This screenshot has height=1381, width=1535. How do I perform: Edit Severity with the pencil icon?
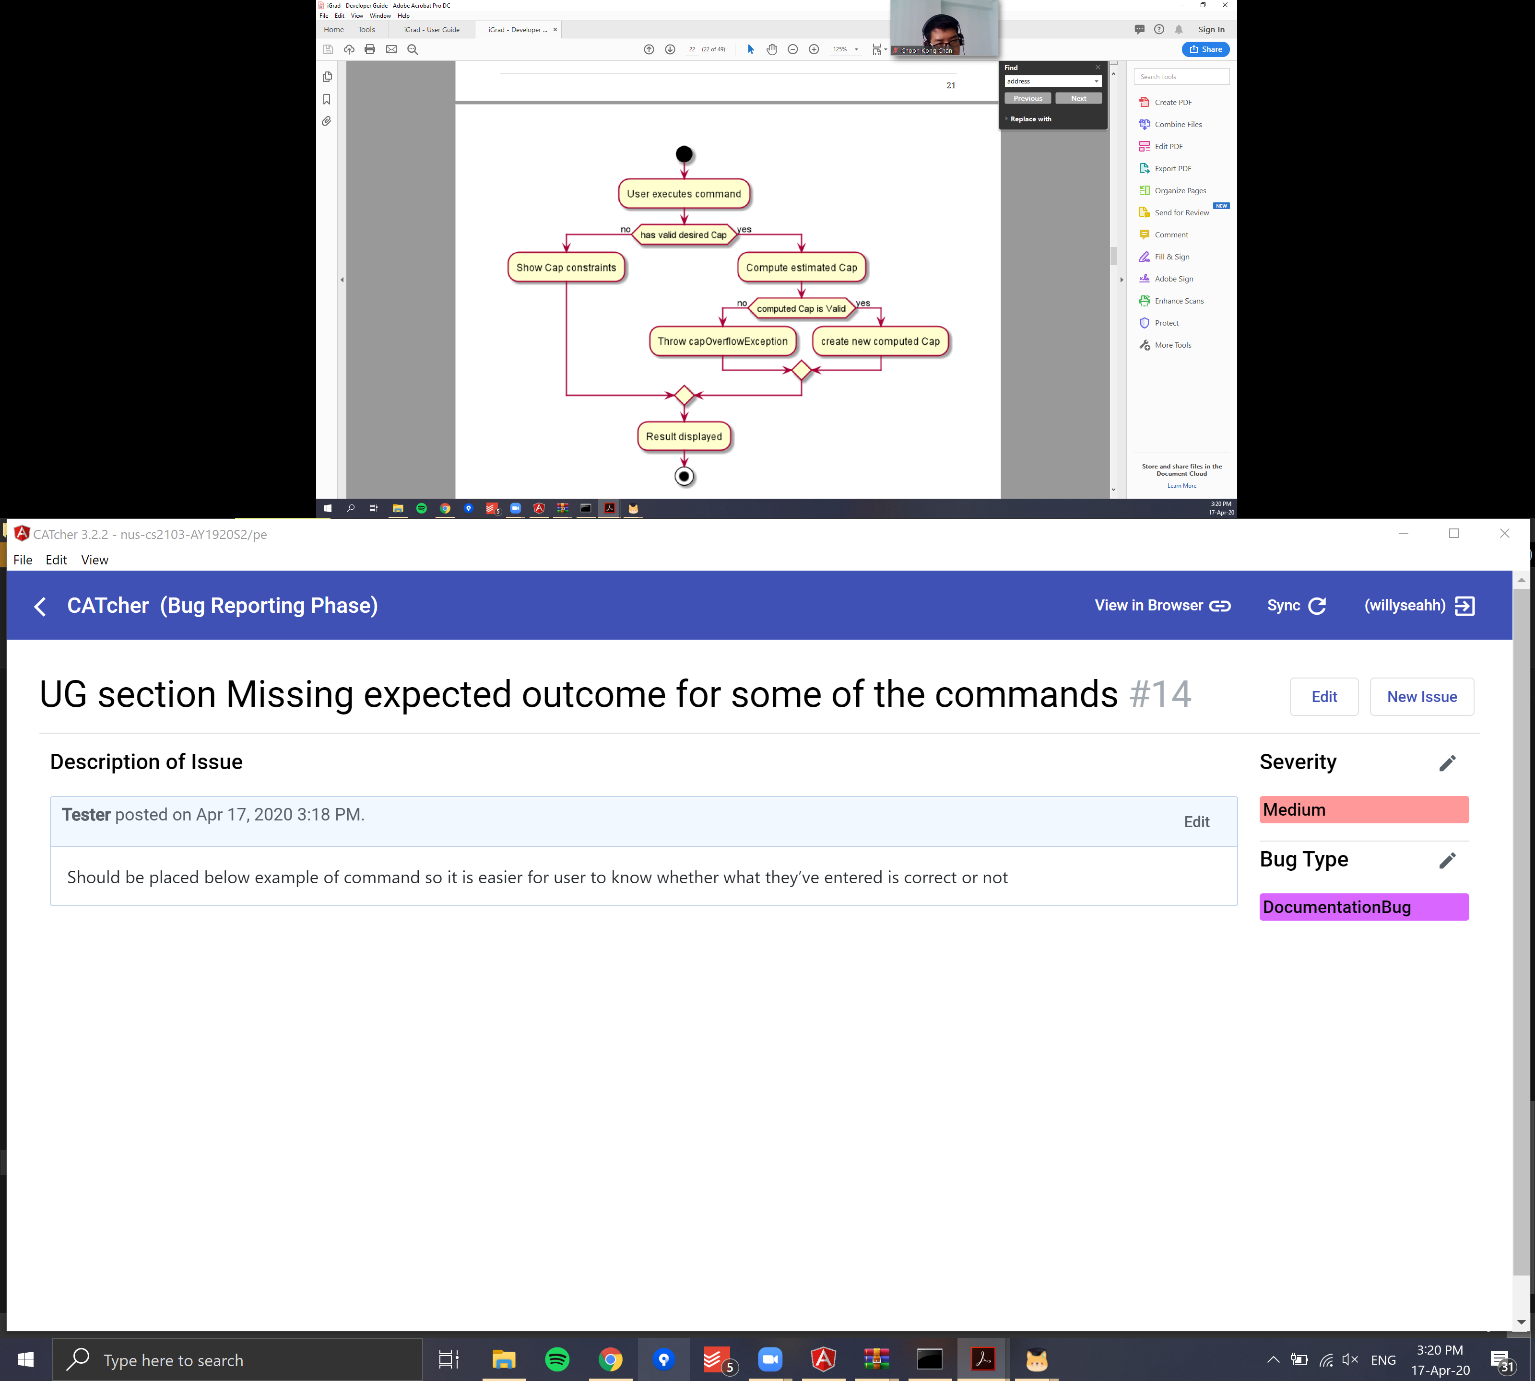point(1447,763)
